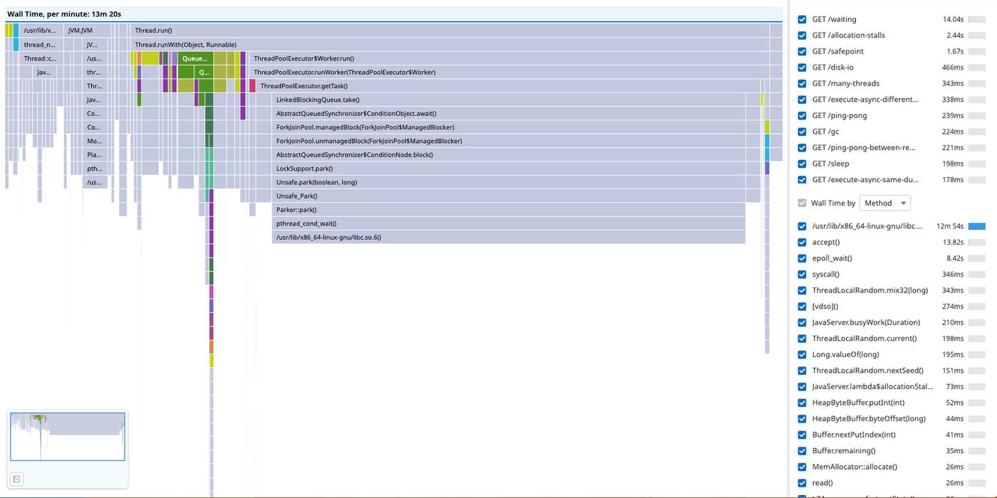Toggle GET /disk-io checkbox off
This screenshot has height=498, width=997.
pyautogui.click(x=802, y=67)
